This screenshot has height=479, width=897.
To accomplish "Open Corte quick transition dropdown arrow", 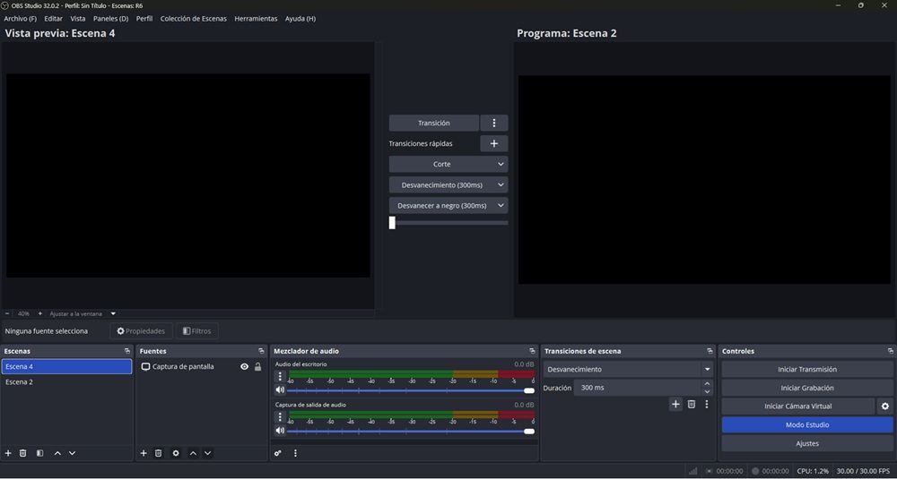I will (x=501, y=164).
